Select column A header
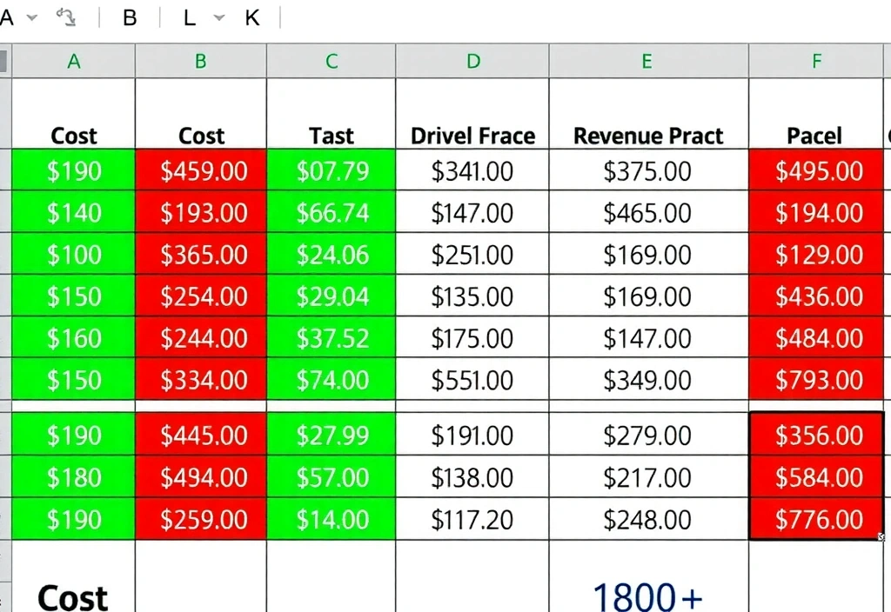Screen dimensions: 891x612 (x=74, y=62)
